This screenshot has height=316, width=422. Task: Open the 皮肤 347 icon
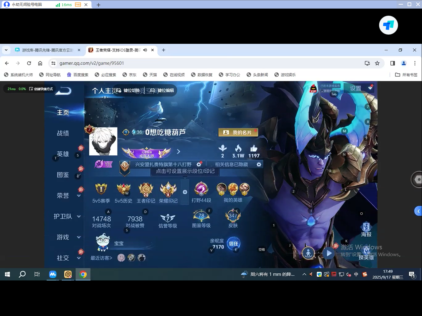[x=233, y=219]
